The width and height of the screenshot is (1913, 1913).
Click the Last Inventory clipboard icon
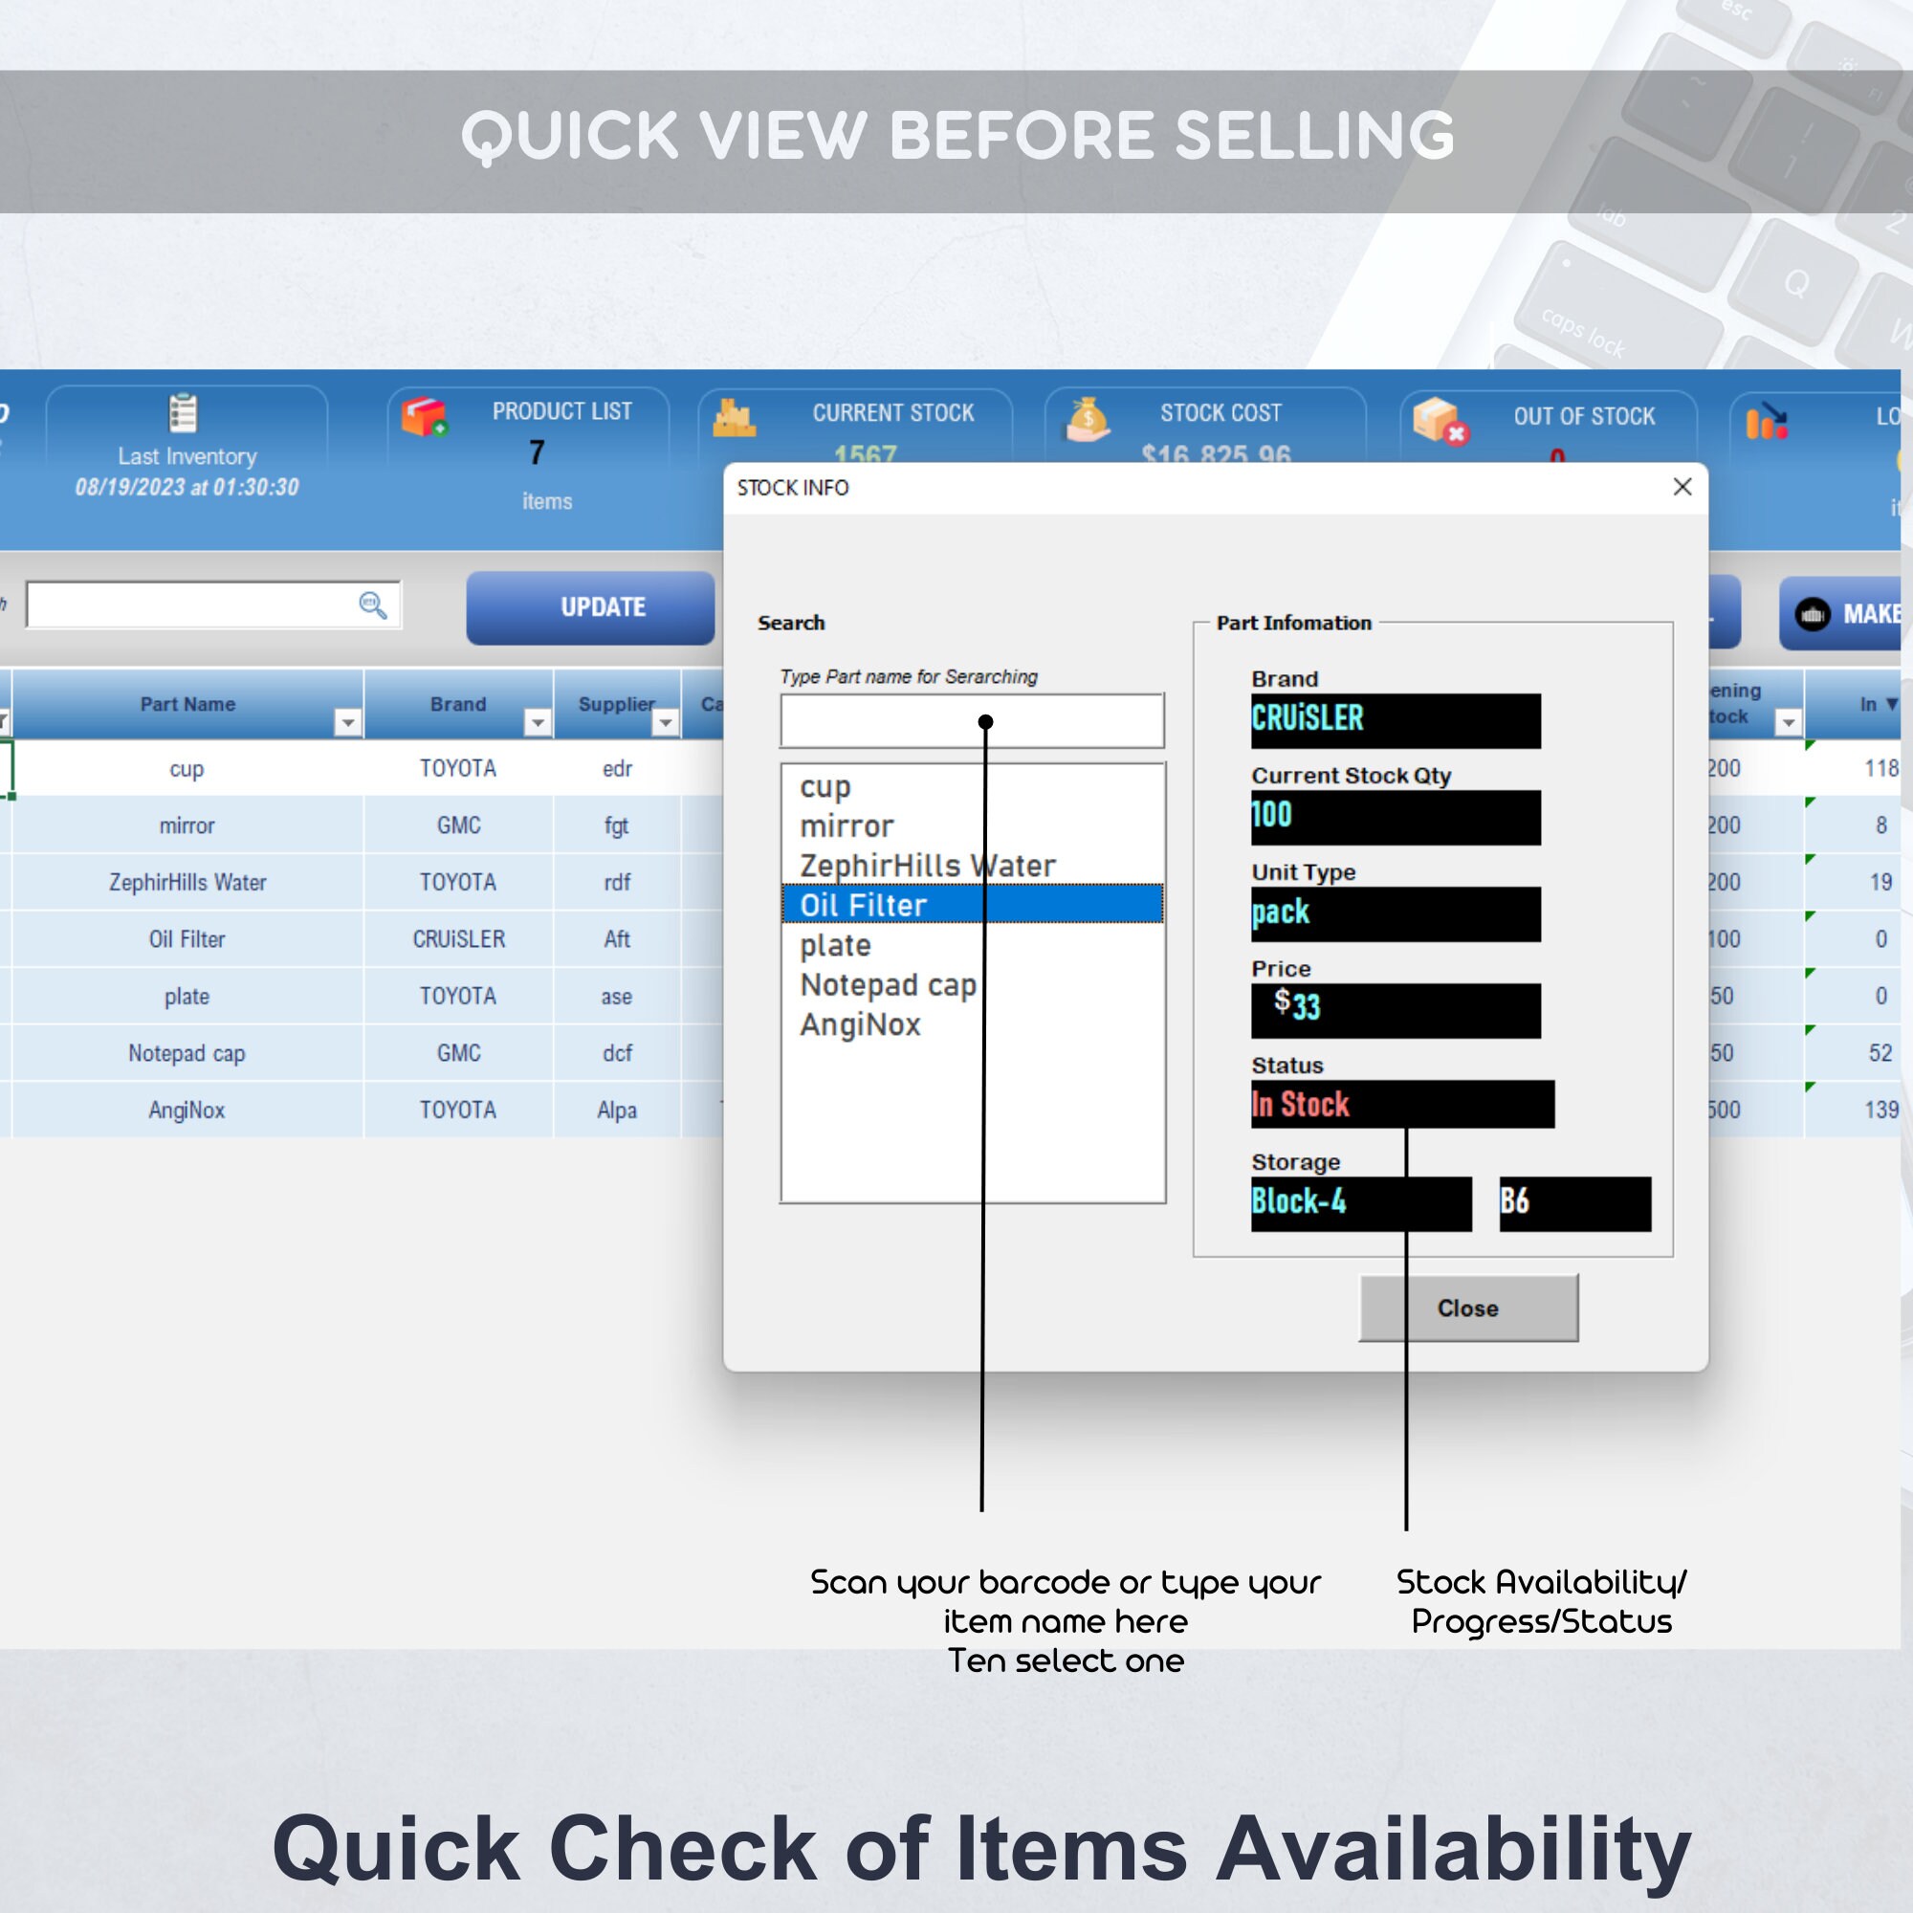pyautogui.click(x=184, y=413)
